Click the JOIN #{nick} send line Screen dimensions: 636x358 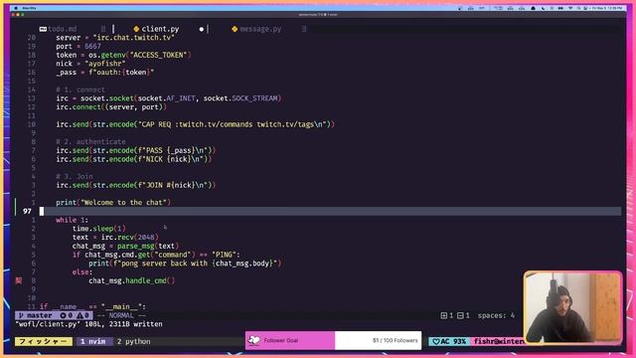136,185
